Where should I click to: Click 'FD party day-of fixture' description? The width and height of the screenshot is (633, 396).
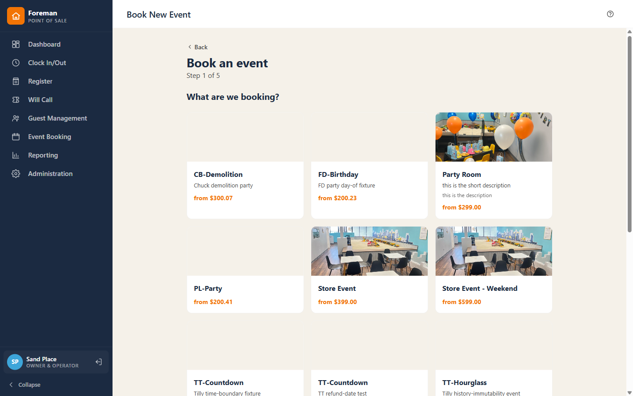(346, 186)
